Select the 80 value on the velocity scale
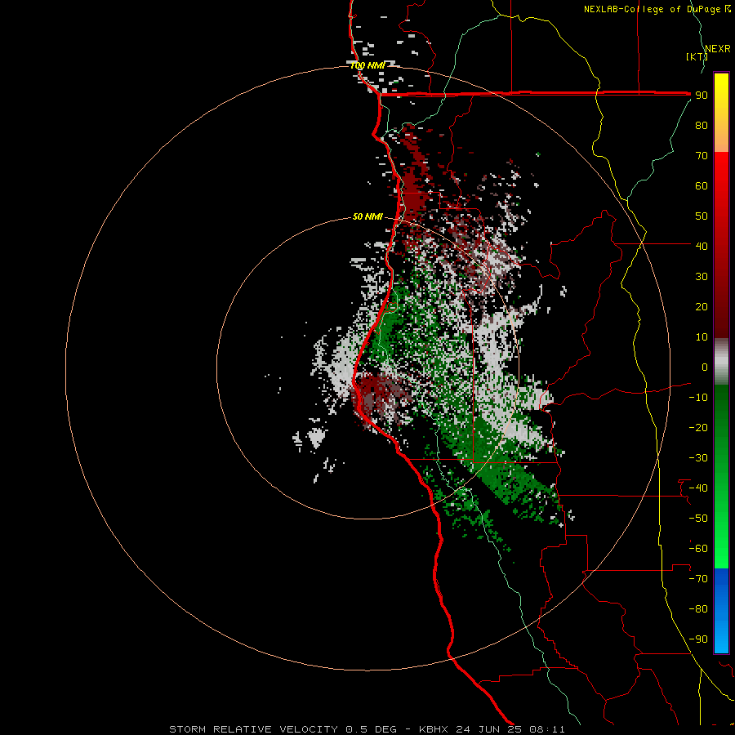 coord(702,126)
